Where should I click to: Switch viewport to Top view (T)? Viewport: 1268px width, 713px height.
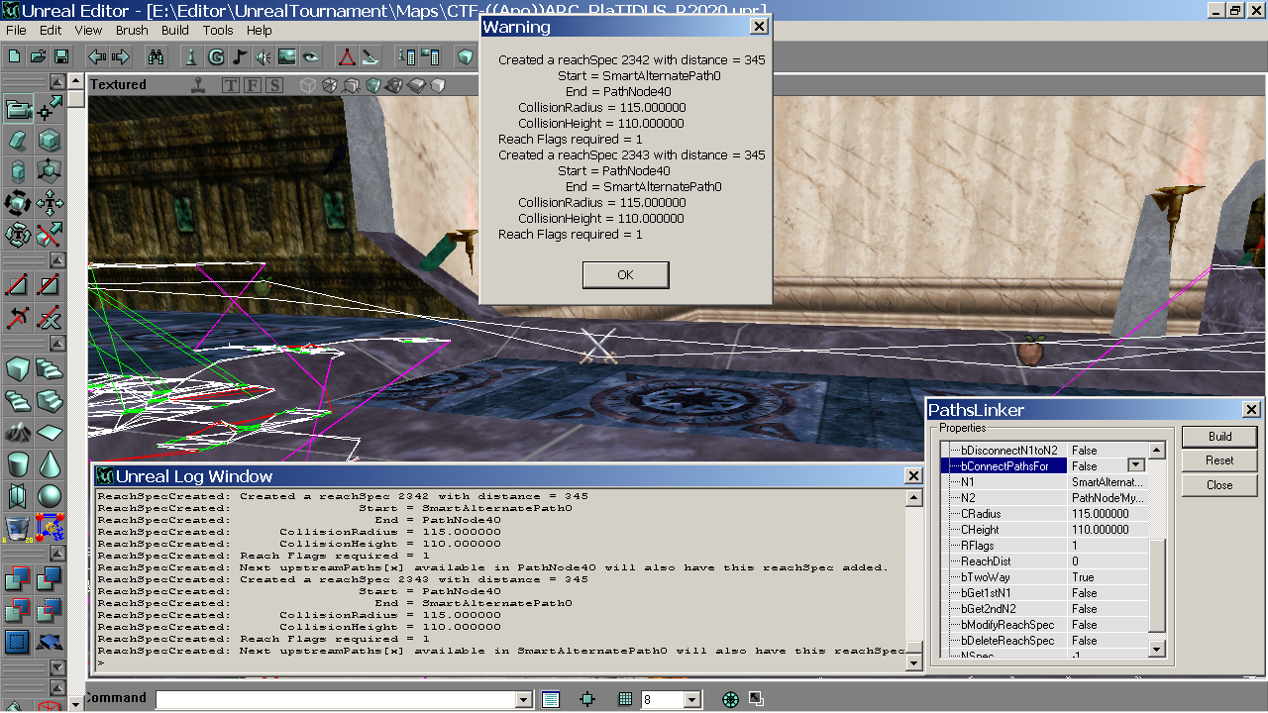point(231,85)
